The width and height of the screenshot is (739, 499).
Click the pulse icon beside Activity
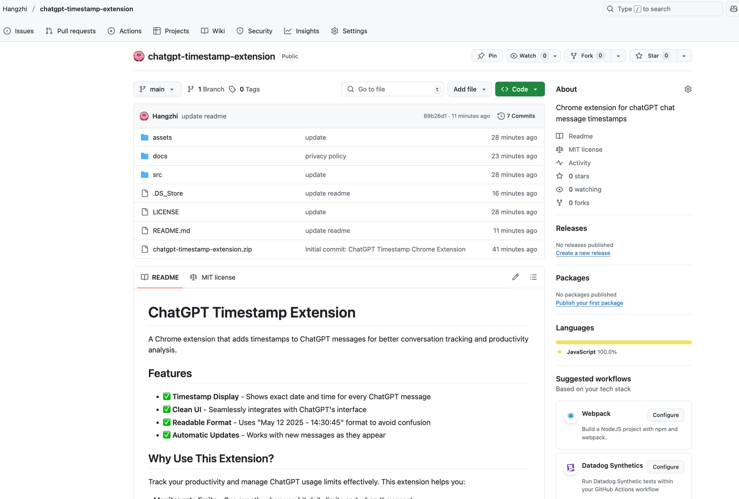[x=560, y=163]
